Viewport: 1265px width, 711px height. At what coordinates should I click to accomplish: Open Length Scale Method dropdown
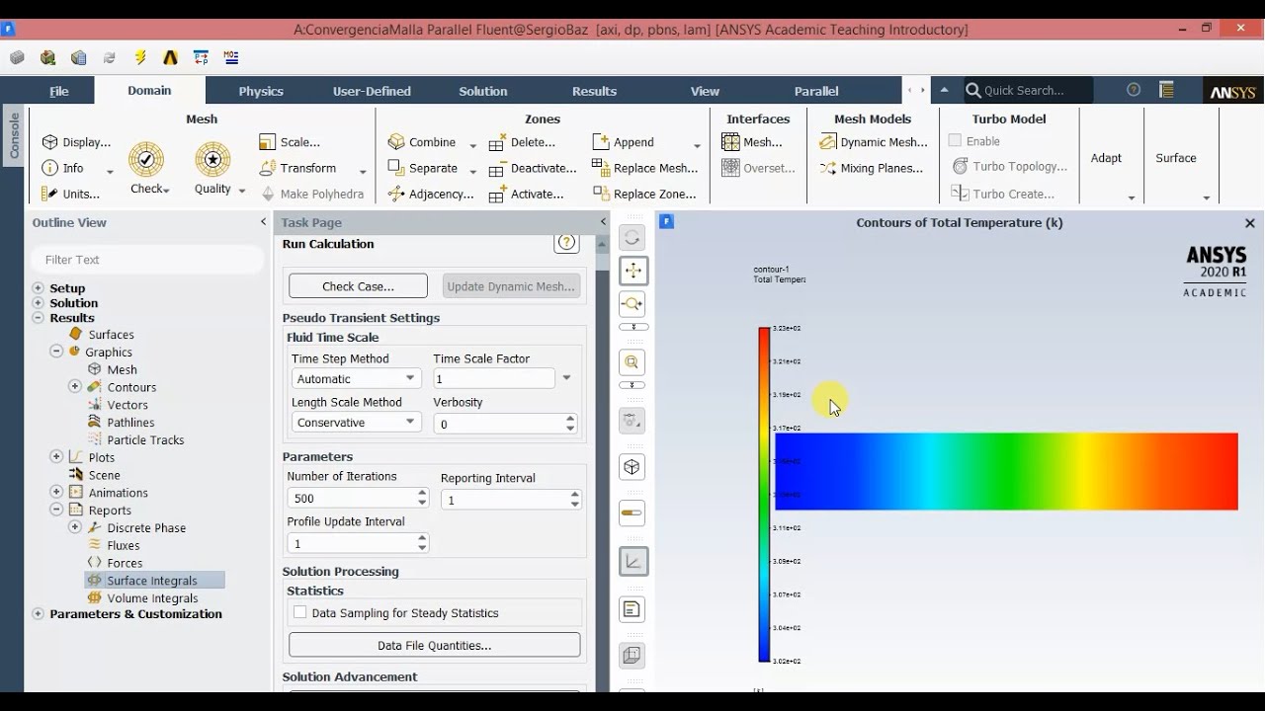coord(356,423)
